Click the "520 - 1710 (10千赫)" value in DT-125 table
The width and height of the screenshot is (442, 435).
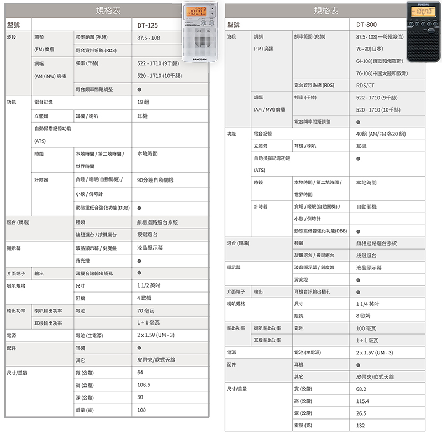click(160, 76)
